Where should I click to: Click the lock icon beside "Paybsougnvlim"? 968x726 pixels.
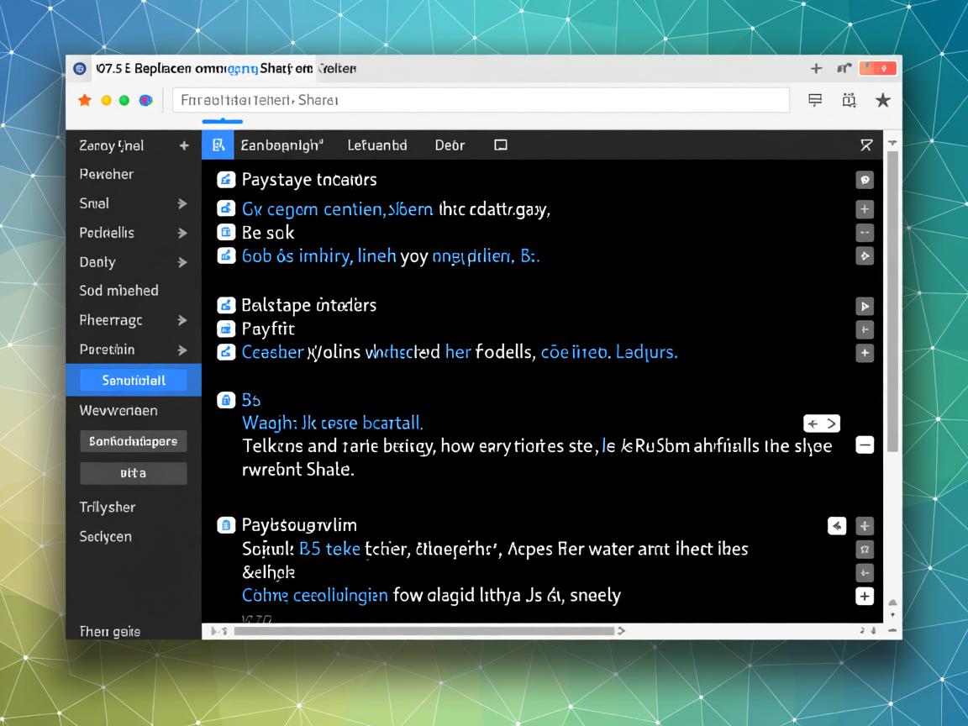(x=225, y=525)
